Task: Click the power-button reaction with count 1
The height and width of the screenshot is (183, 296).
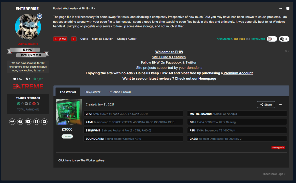Action: (272, 39)
